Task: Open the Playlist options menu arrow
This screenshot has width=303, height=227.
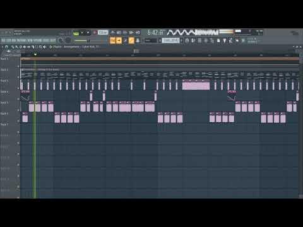Action: tap(3, 47)
